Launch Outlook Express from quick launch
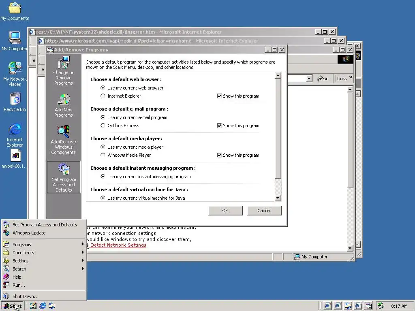The height and width of the screenshot is (311, 415). coord(52,306)
